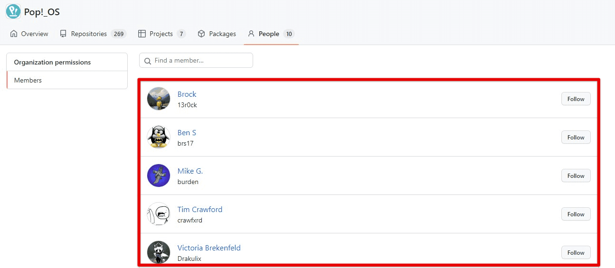Switch to the Overview tab
The height and width of the screenshot is (268, 615).
(x=29, y=34)
